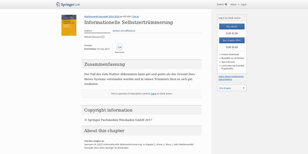Click the Zusammenfassung section heading
This screenshot has width=308, height=154.
pyautogui.click(x=104, y=64)
